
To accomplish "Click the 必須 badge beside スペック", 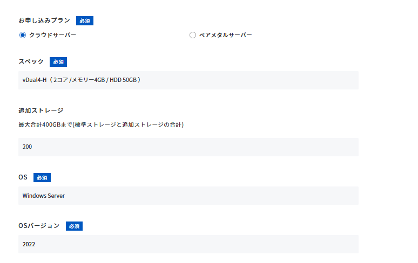I will point(58,62).
